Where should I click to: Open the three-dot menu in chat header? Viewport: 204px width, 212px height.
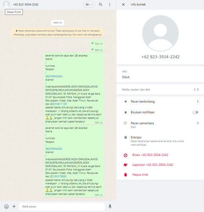[110, 5]
